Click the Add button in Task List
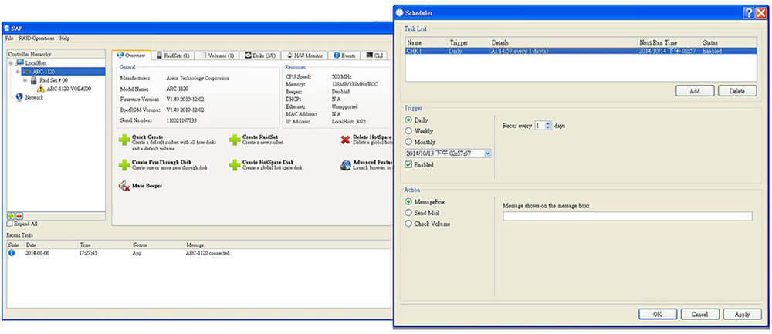This screenshot has height=334, width=772. tap(695, 91)
